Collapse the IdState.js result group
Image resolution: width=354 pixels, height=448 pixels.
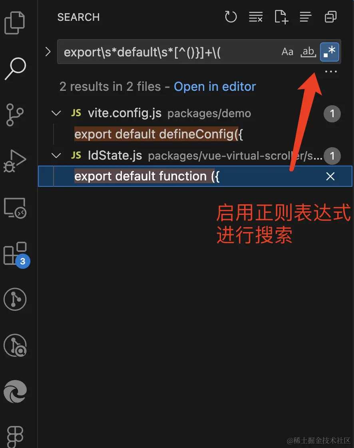coord(56,156)
